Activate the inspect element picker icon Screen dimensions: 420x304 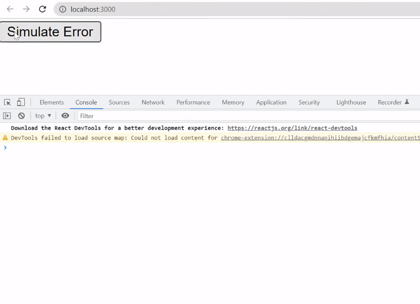click(7, 102)
